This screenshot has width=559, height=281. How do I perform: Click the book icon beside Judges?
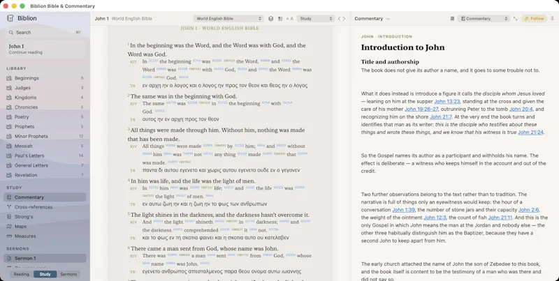pyautogui.click(x=9, y=87)
